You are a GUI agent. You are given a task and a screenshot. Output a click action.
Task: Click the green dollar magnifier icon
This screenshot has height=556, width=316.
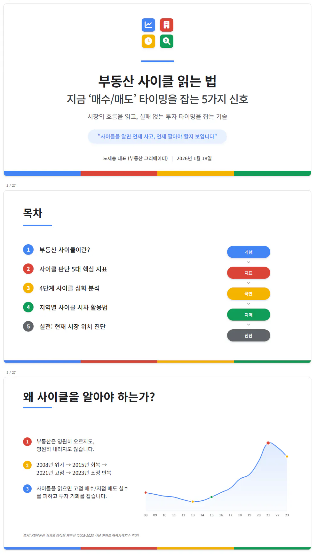click(166, 41)
